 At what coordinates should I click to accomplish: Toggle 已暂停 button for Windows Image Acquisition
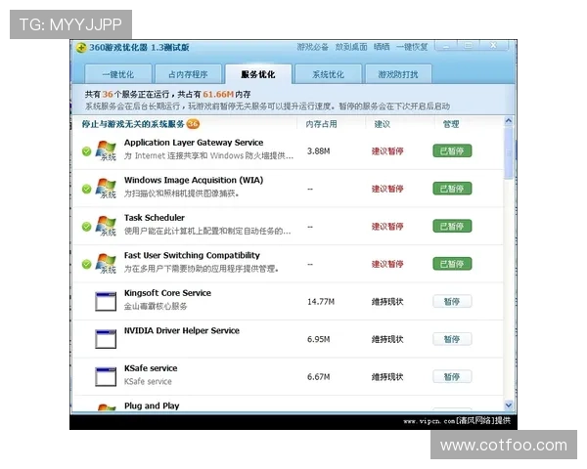point(452,189)
